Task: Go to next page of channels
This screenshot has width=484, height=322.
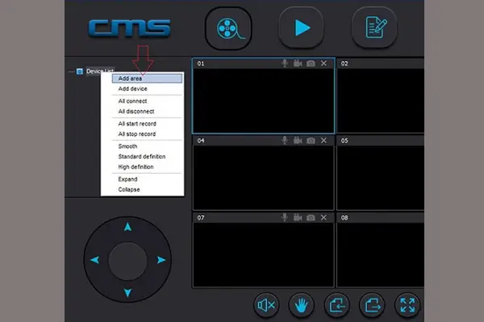Action: (372, 305)
